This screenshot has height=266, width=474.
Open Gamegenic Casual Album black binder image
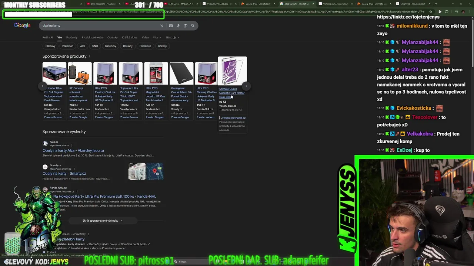tap(181, 74)
